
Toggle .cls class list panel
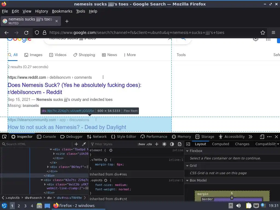[149, 144]
